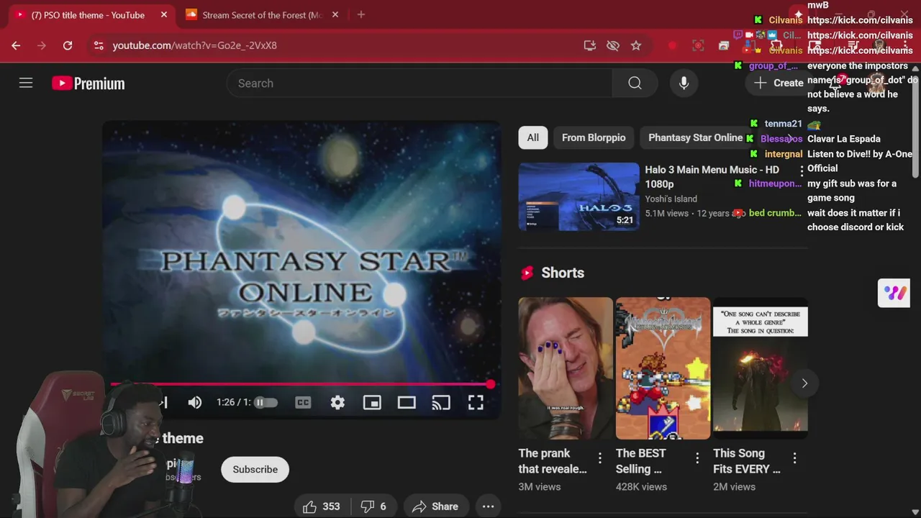Mute the video volume speaker
The image size is (921, 518).
coord(195,403)
